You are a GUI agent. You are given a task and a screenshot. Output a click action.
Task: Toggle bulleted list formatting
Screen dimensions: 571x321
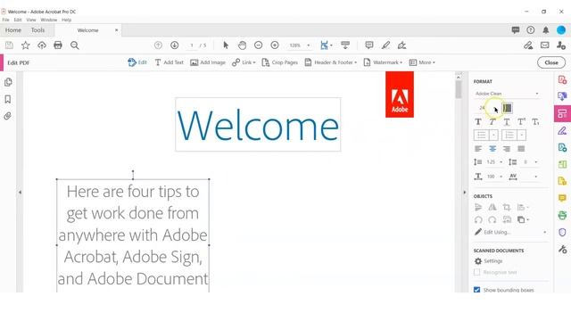coord(481,135)
